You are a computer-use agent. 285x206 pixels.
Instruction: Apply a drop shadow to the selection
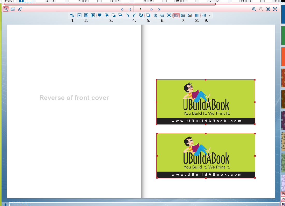(x=148, y=16)
